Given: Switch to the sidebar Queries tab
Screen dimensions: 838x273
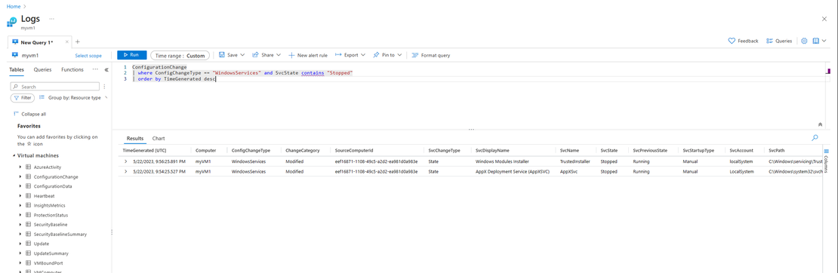Looking at the screenshot, I should [43, 69].
